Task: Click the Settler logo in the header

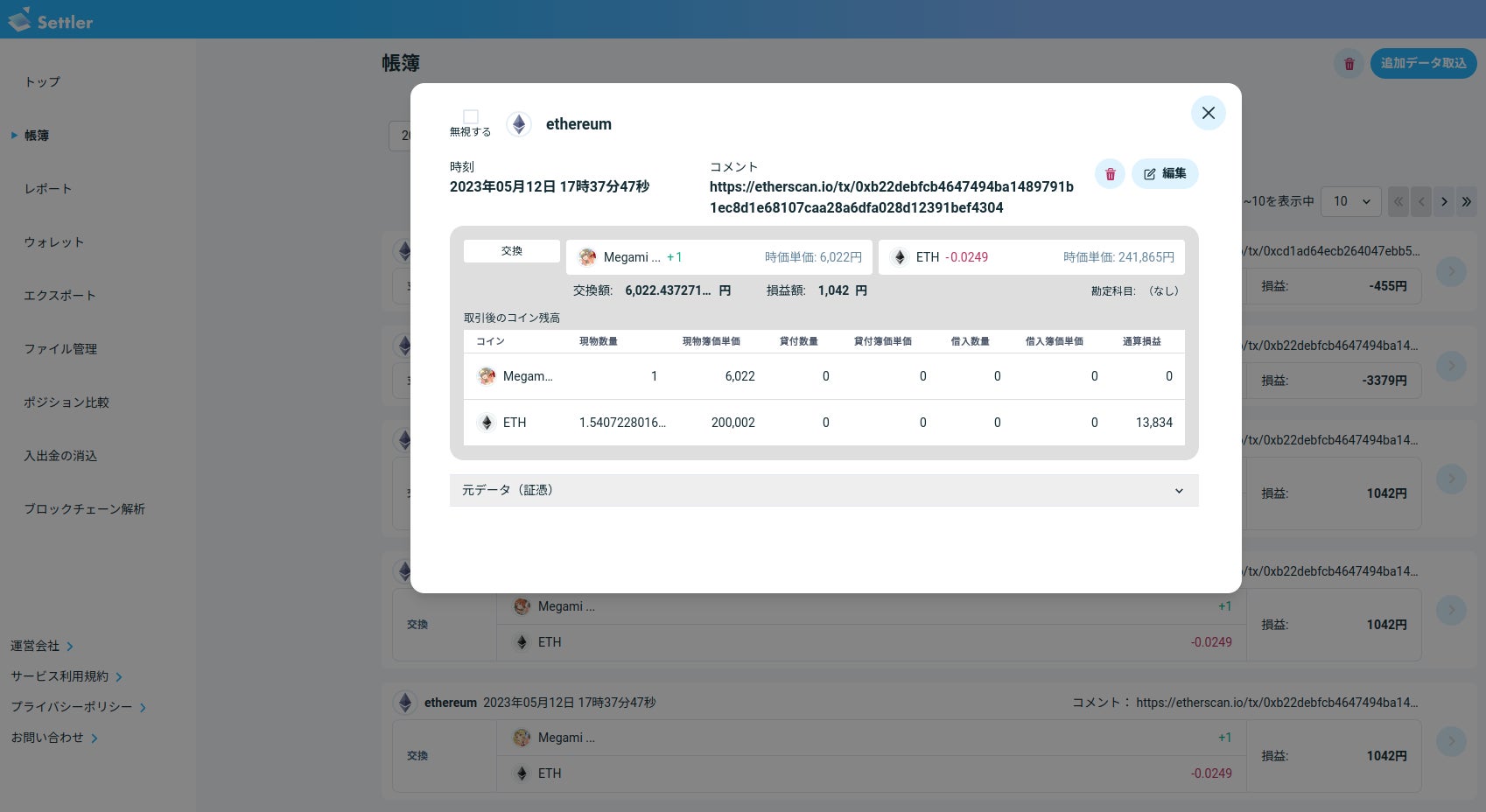Action: coord(50,20)
